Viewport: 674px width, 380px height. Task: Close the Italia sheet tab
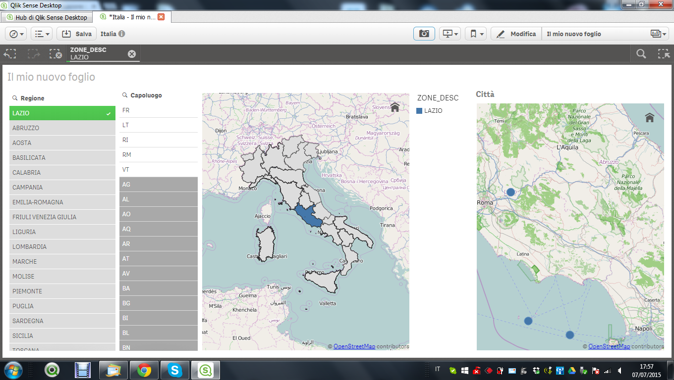point(161,17)
